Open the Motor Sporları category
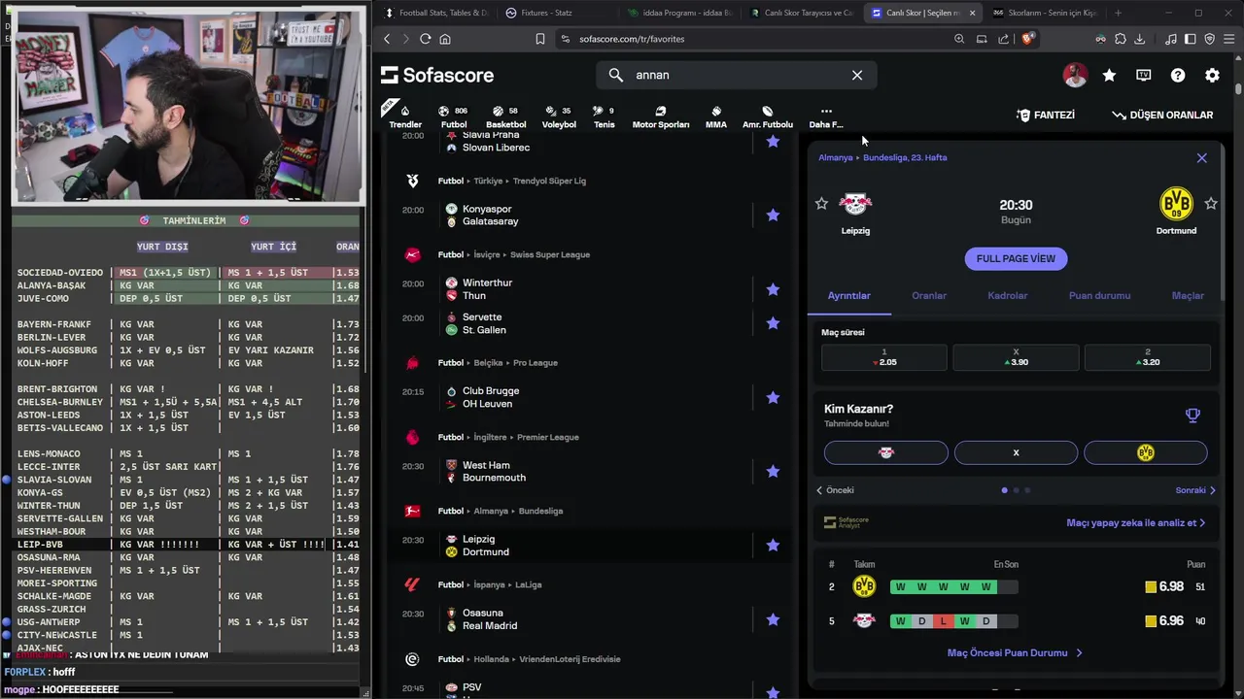The height and width of the screenshot is (699, 1244). tap(661, 116)
